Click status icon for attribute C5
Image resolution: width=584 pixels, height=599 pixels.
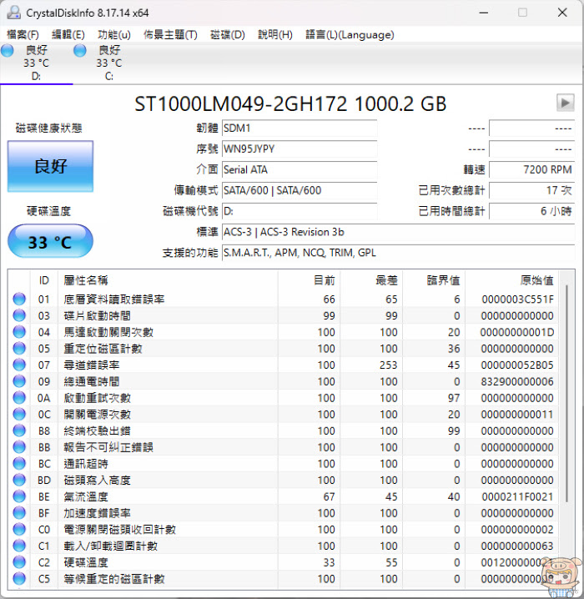[19, 578]
